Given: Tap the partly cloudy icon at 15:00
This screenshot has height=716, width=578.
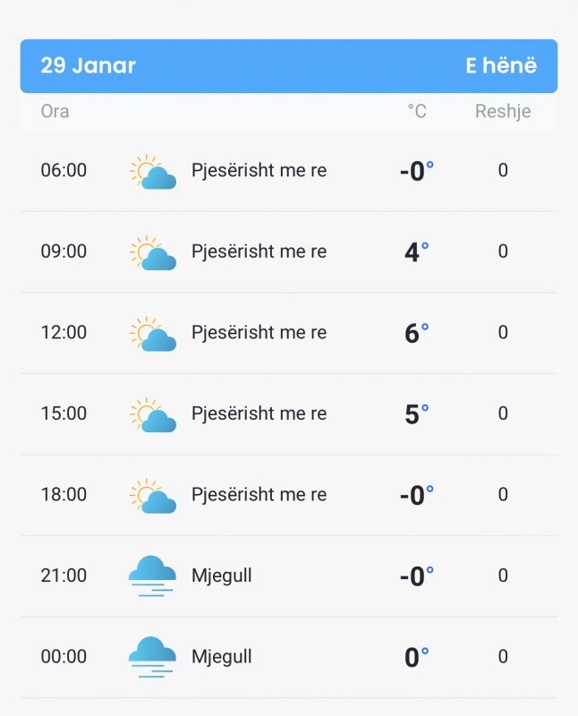Looking at the screenshot, I should click(x=153, y=414).
